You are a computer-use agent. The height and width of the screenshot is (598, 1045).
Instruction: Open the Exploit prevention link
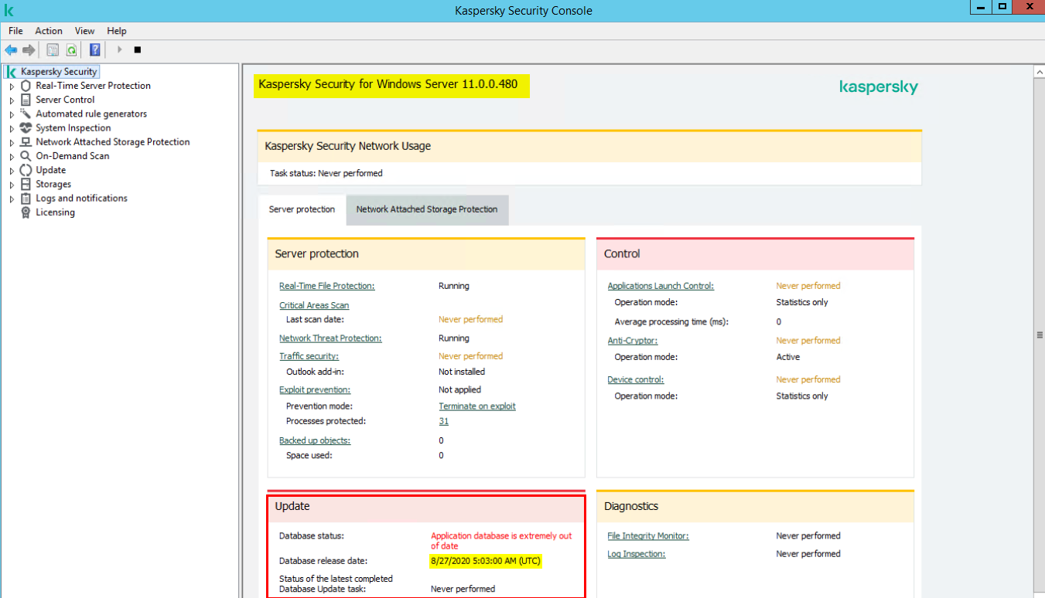pyautogui.click(x=315, y=390)
